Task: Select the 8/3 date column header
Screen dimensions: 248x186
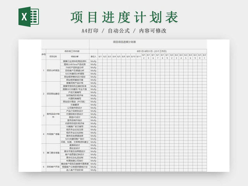Action: tap(109, 57)
